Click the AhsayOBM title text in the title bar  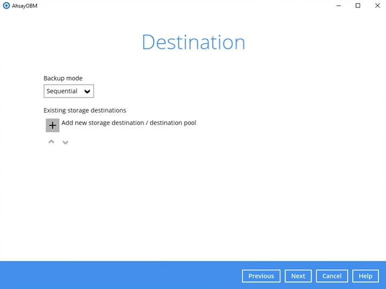(x=25, y=6)
